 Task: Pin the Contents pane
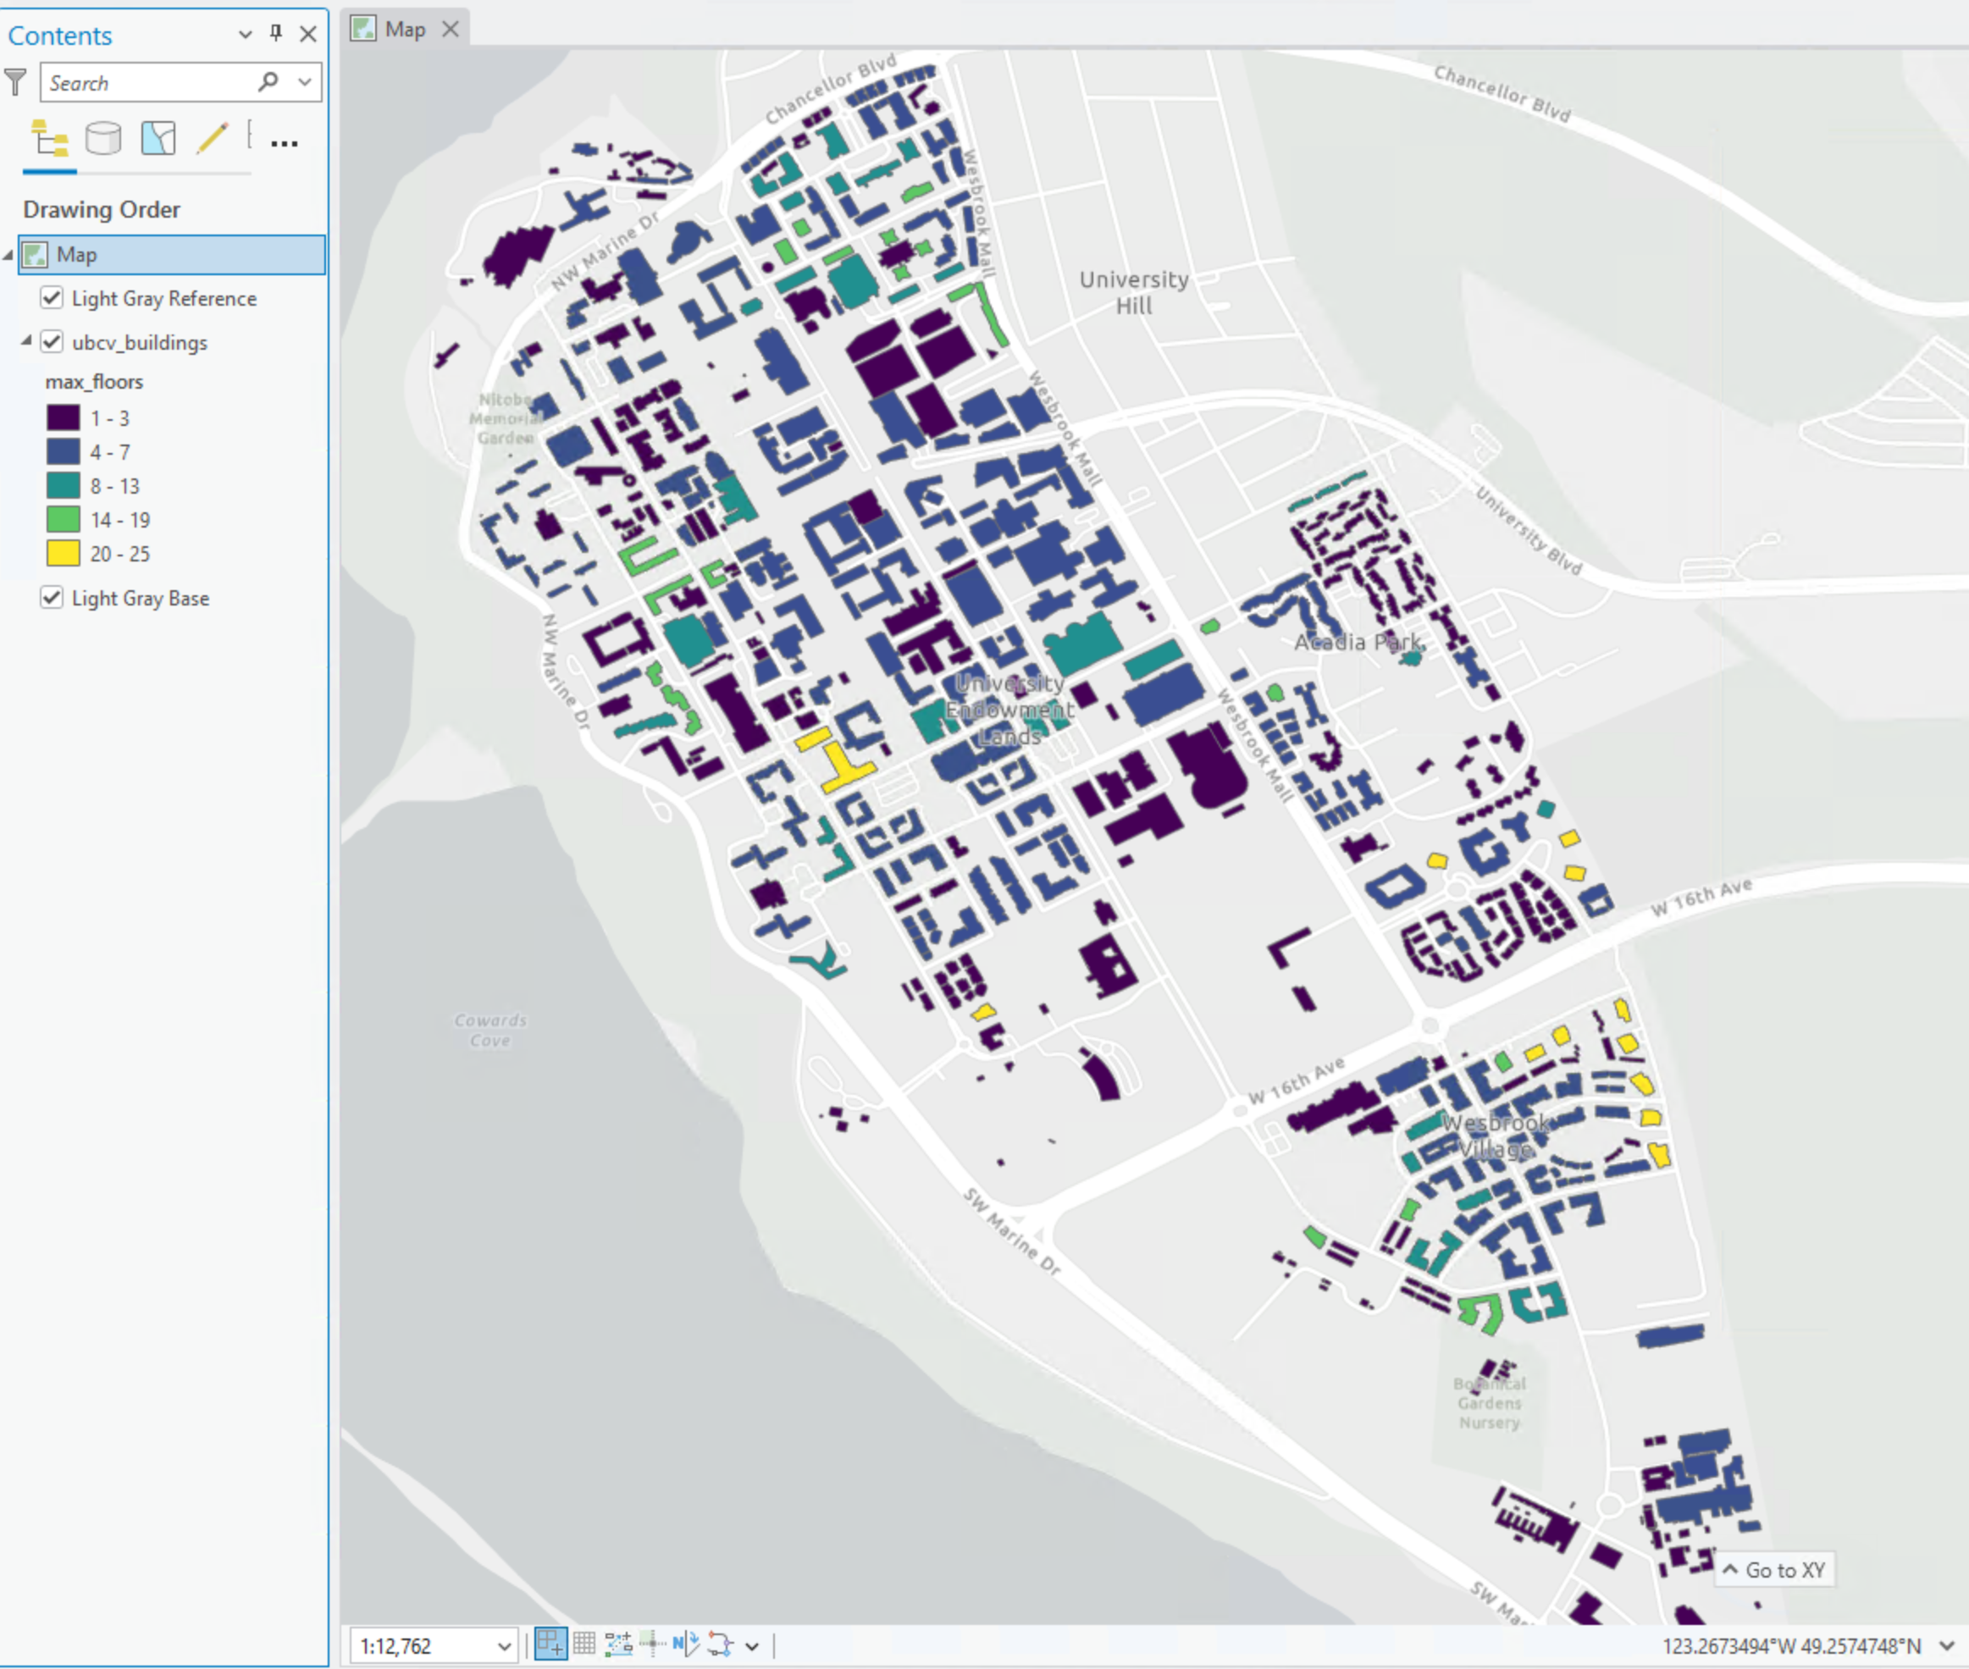276,34
